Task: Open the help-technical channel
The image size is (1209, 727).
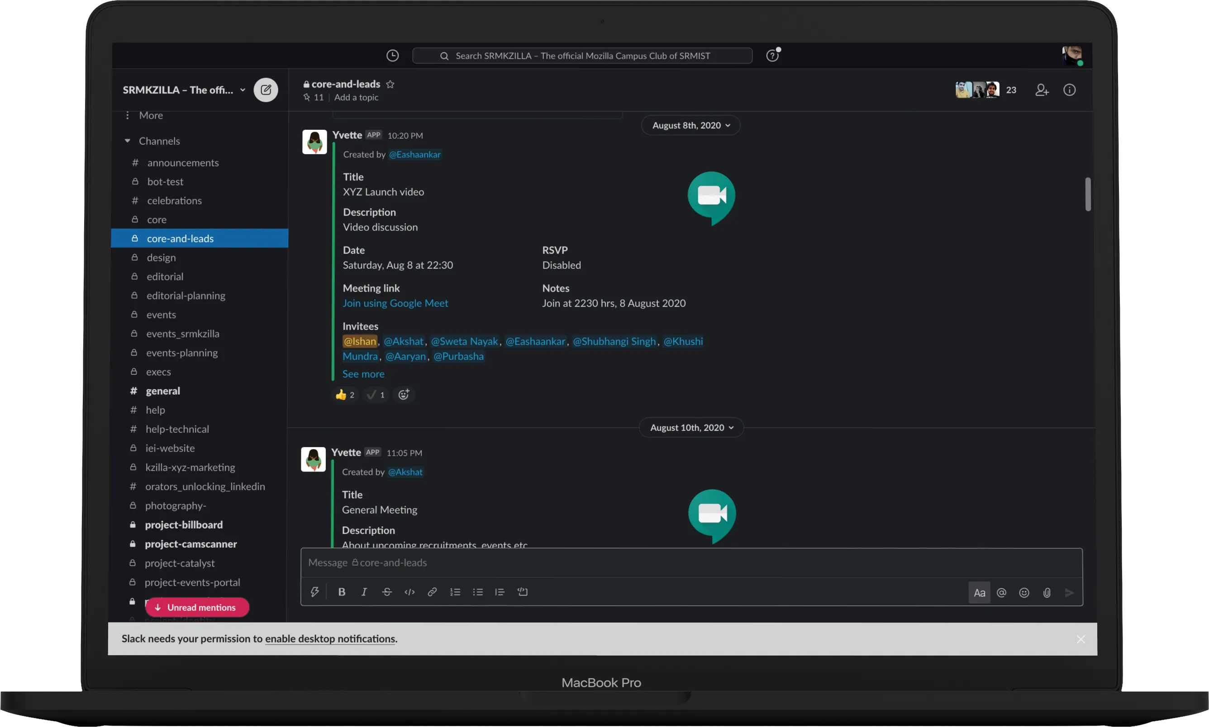Action: click(199, 429)
